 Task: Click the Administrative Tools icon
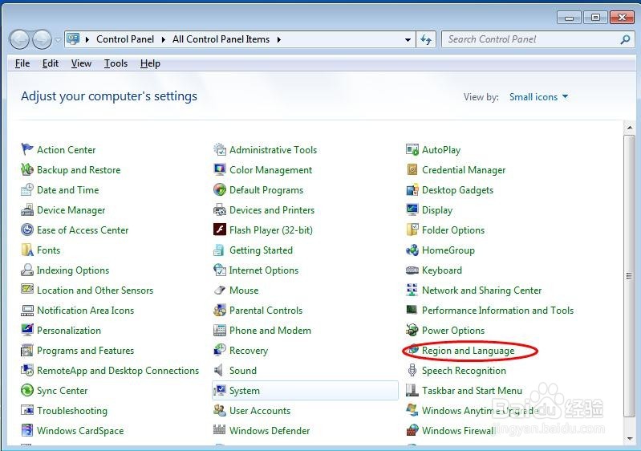point(220,149)
